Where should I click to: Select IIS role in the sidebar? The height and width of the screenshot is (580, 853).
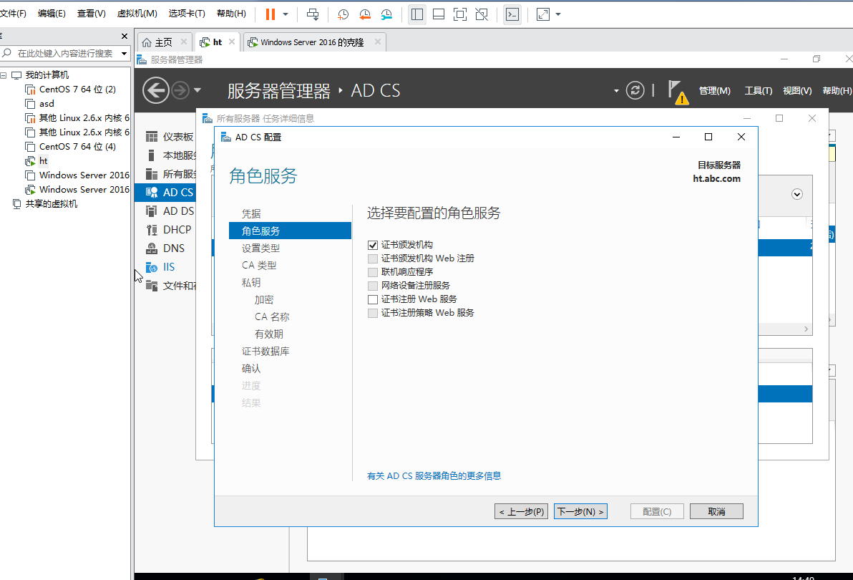click(x=160, y=266)
